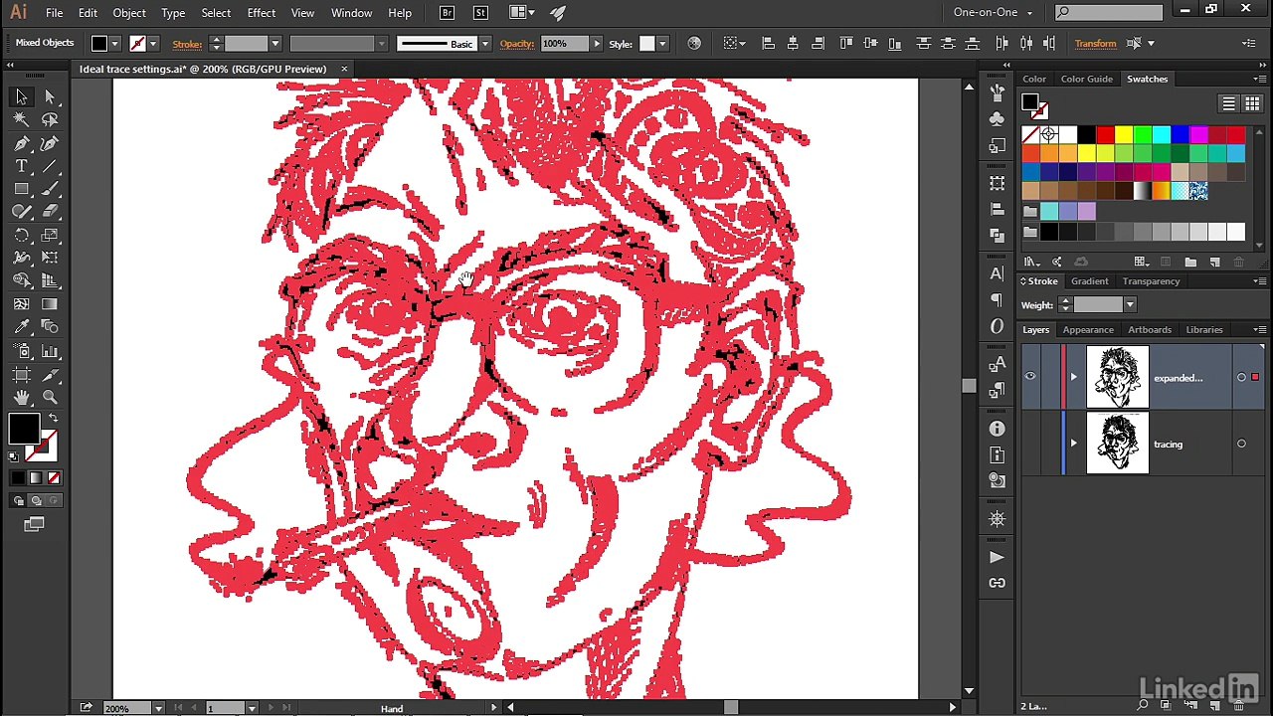The image size is (1273, 716).
Task: Click target circle of tracing layer
Action: pyautogui.click(x=1241, y=444)
